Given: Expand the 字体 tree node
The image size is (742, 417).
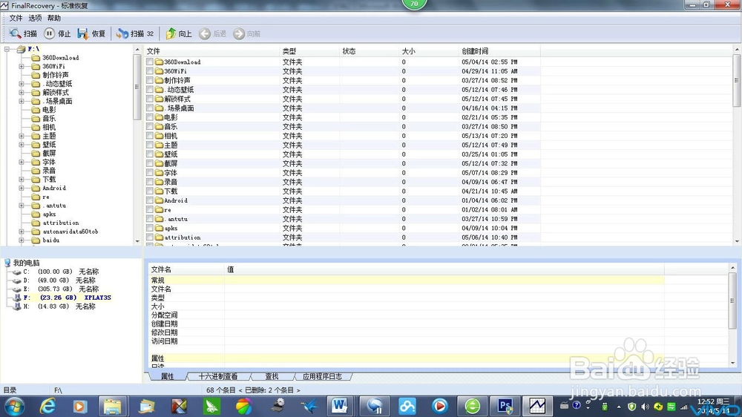Looking at the screenshot, I should (22, 162).
